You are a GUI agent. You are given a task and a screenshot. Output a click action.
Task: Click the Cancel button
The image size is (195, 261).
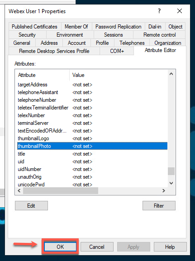point(97,247)
